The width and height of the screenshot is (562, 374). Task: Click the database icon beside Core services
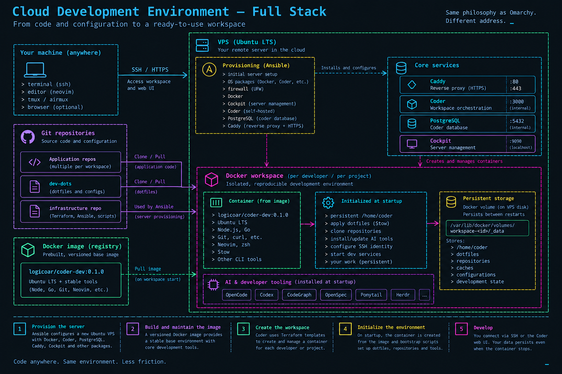[401, 68]
